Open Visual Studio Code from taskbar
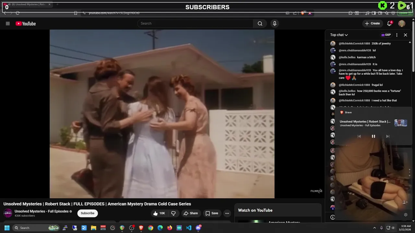Screen dimensions: 415x233 [189, 228]
